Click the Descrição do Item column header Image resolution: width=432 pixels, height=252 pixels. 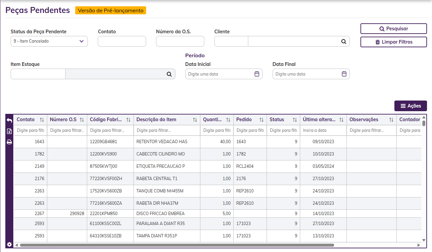(156, 120)
